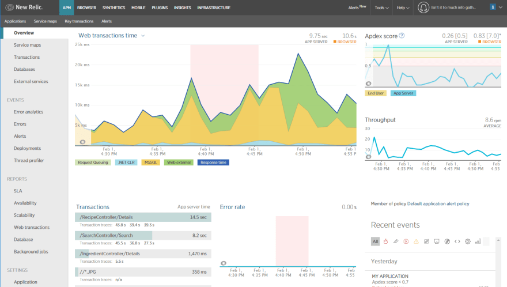Go to Applications submenu

pos(15,21)
